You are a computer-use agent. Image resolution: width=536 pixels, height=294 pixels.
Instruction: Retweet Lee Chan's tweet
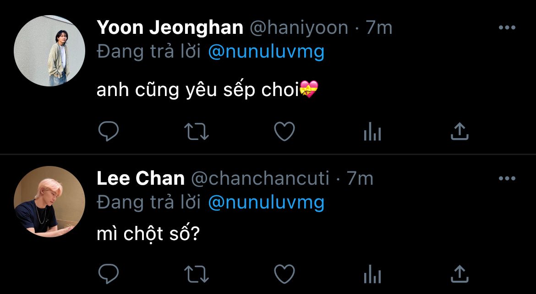(197, 274)
